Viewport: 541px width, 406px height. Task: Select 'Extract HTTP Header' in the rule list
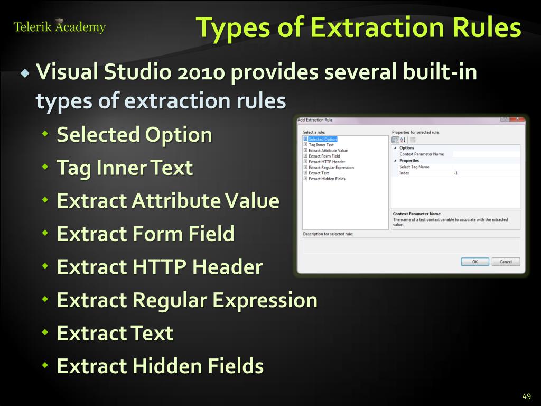pyautogui.click(x=327, y=162)
